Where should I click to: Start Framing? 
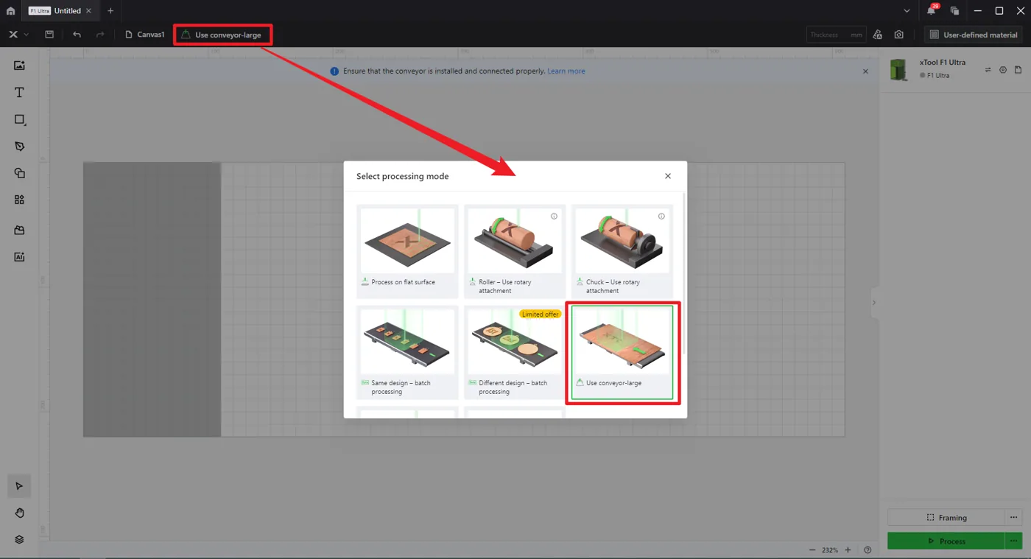pos(946,518)
